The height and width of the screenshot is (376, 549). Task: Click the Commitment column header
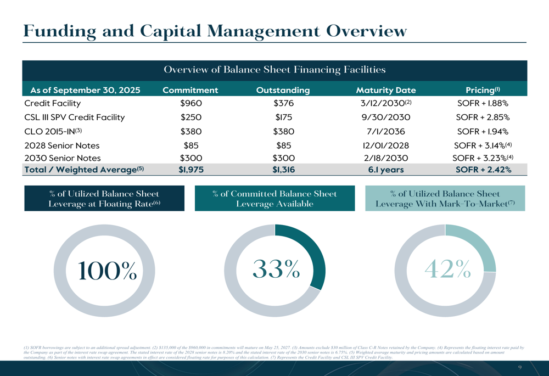point(191,89)
